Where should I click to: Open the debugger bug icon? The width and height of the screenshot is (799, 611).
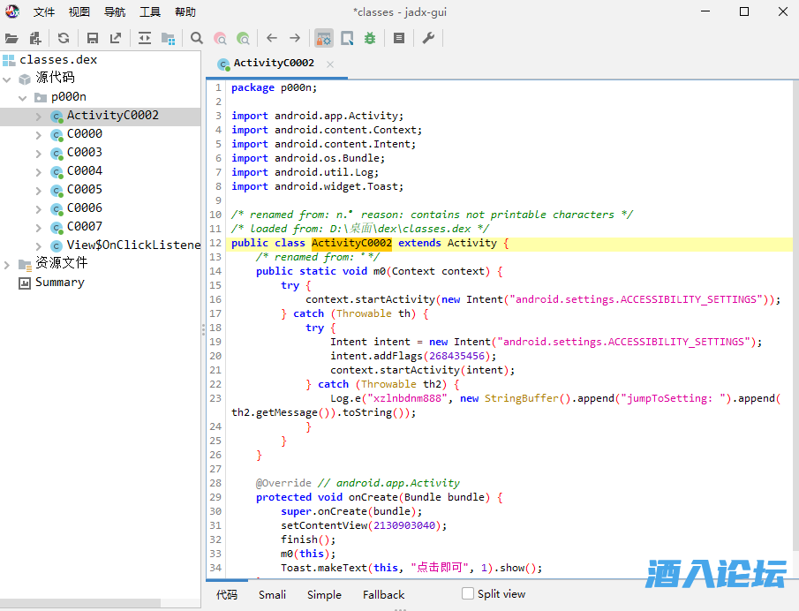(370, 38)
